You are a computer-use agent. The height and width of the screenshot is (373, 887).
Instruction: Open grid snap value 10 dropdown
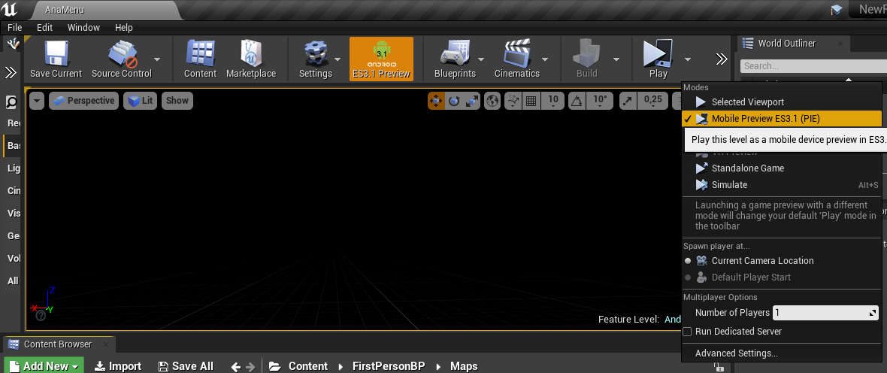(x=553, y=102)
